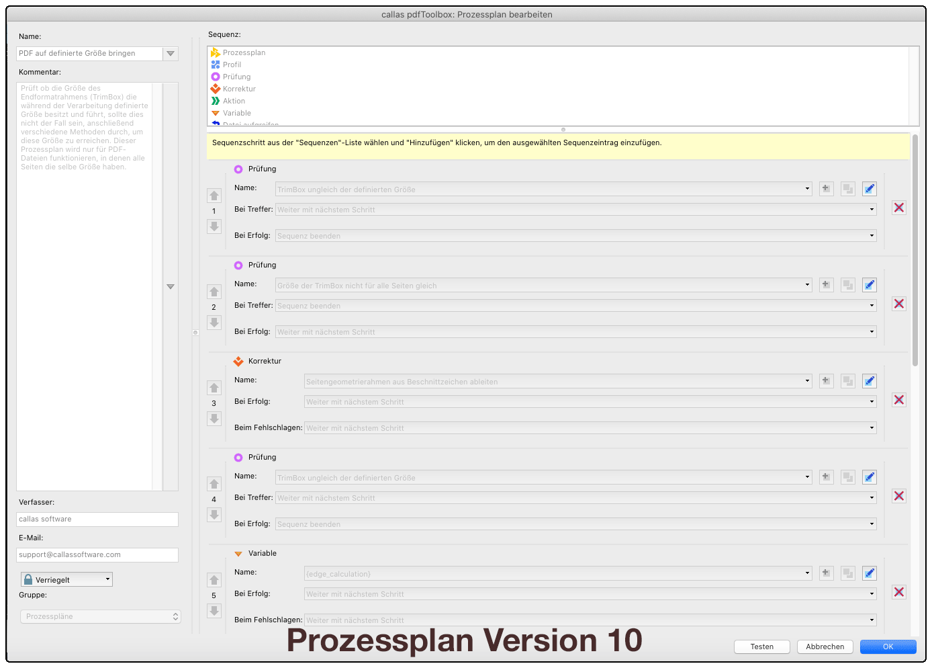Screen dimensions: 932x668
Task: Open the Name preset dropdown at top left
Action: (x=171, y=53)
